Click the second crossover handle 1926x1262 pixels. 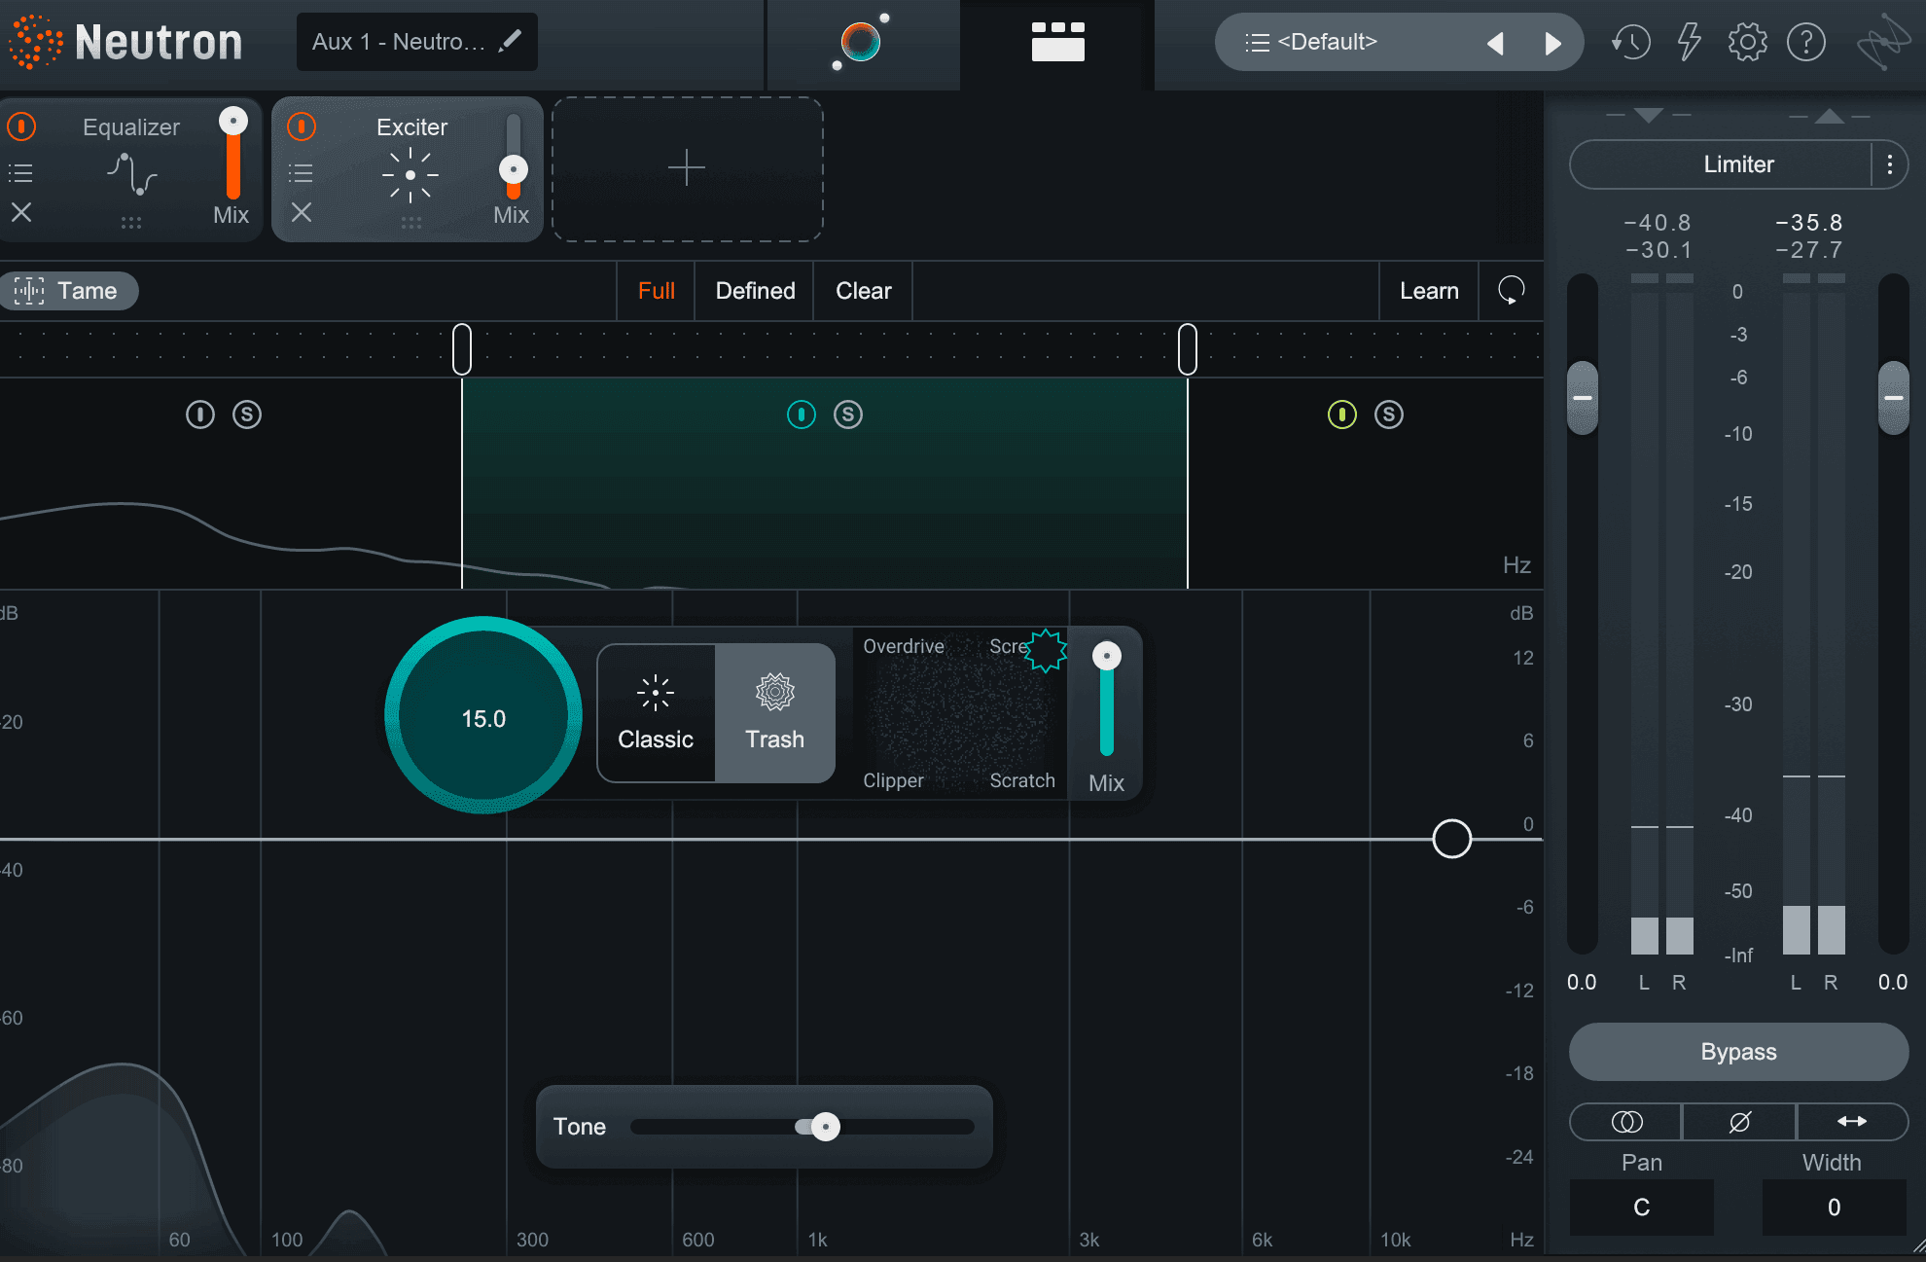click(1188, 349)
